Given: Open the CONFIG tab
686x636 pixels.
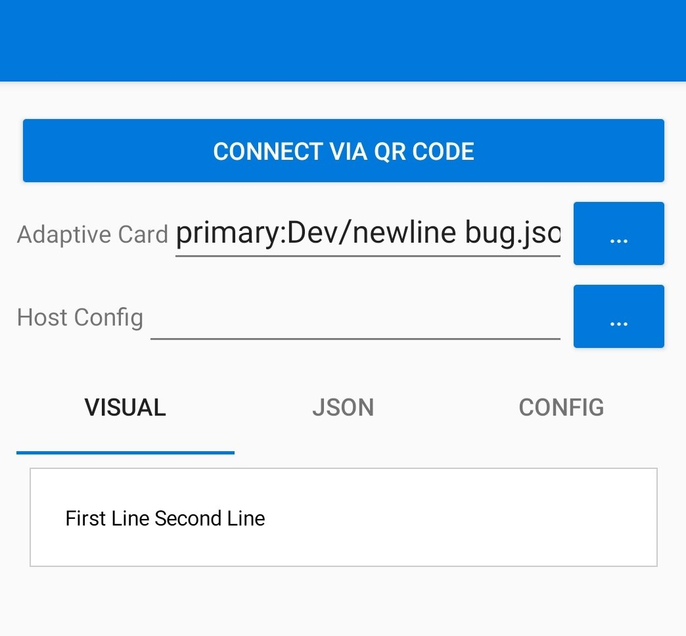Looking at the screenshot, I should (x=561, y=407).
